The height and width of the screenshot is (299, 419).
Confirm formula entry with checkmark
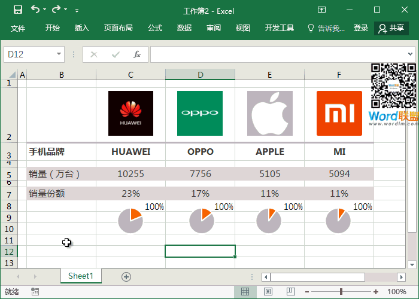pos(116,55)
